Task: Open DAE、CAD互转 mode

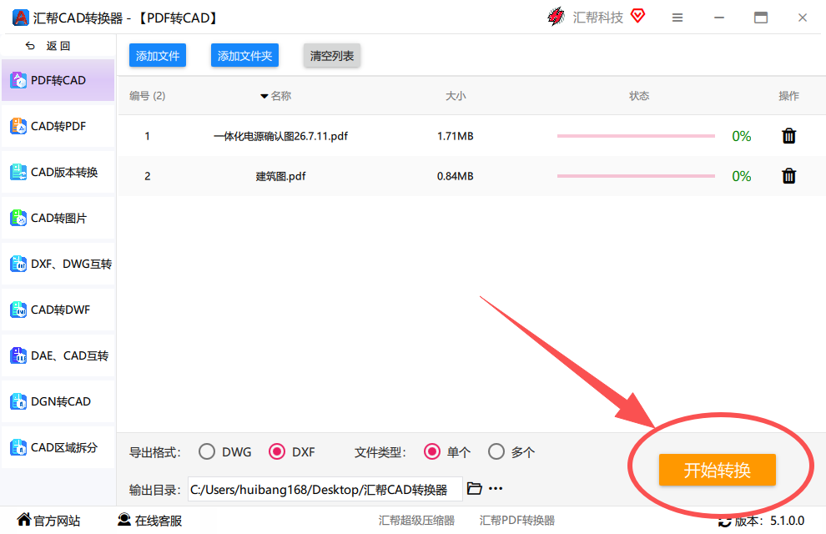Action: click(58, 355)
